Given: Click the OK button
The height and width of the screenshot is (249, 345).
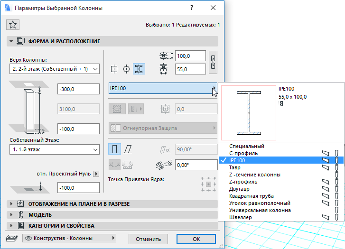Looking at the screenshot, I should (x=196, y=239).
